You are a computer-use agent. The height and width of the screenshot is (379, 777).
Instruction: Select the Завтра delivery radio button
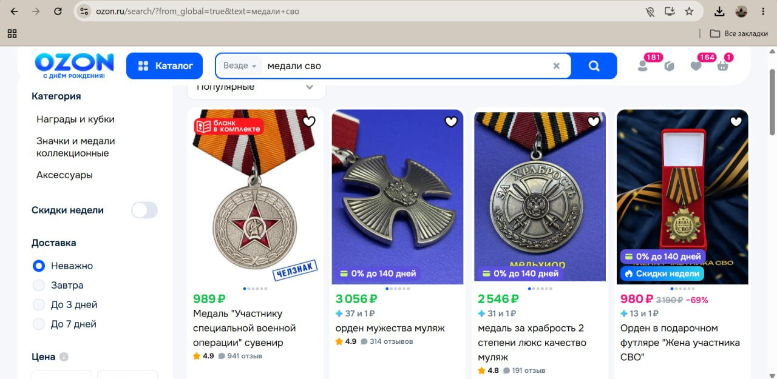tap(39, 285)
